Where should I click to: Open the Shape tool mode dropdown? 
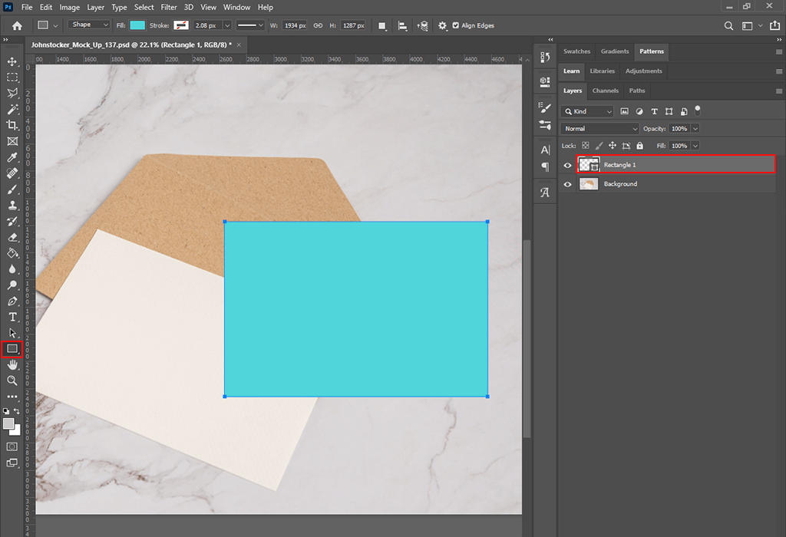coord(89,25)
